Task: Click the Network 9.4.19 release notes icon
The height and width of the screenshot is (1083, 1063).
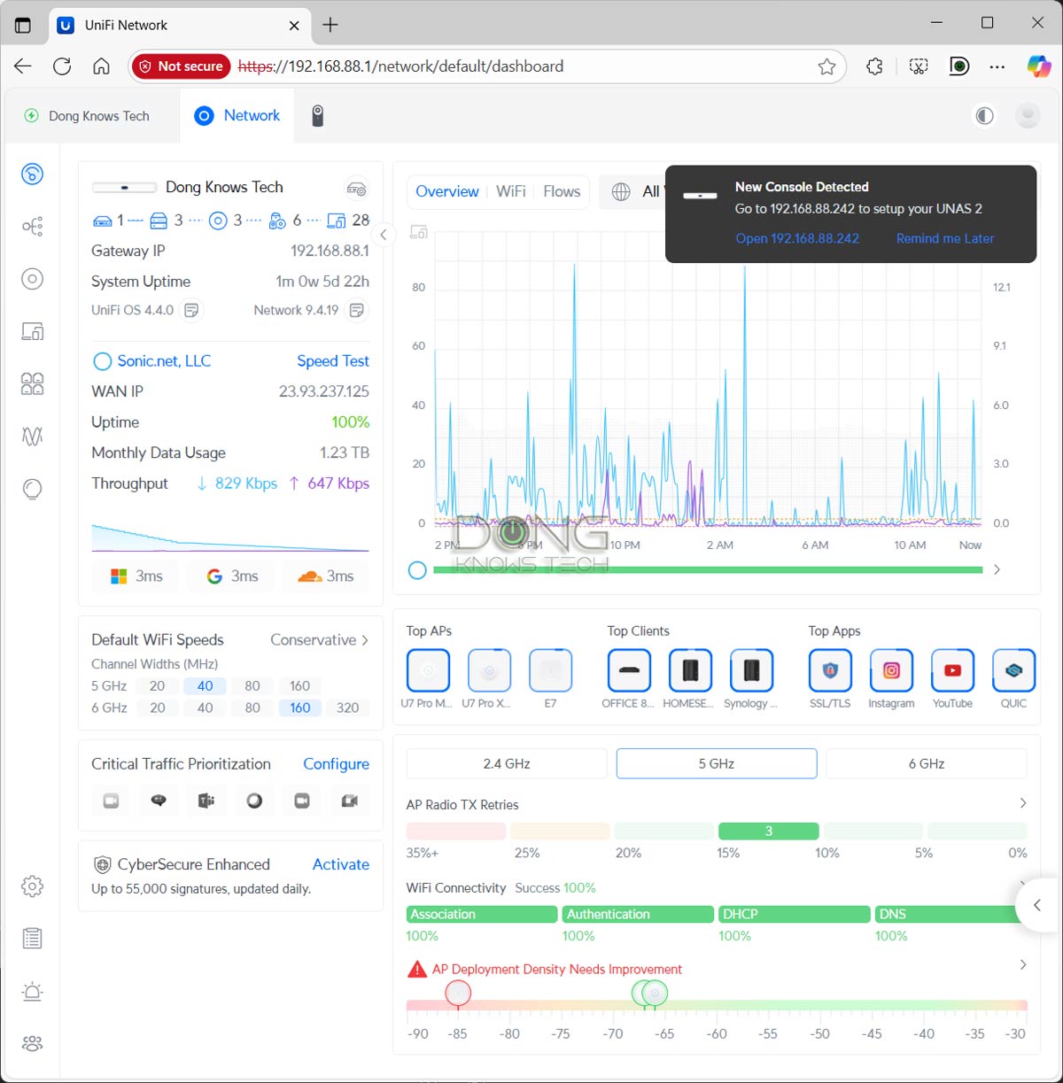Action: point(357,310)
